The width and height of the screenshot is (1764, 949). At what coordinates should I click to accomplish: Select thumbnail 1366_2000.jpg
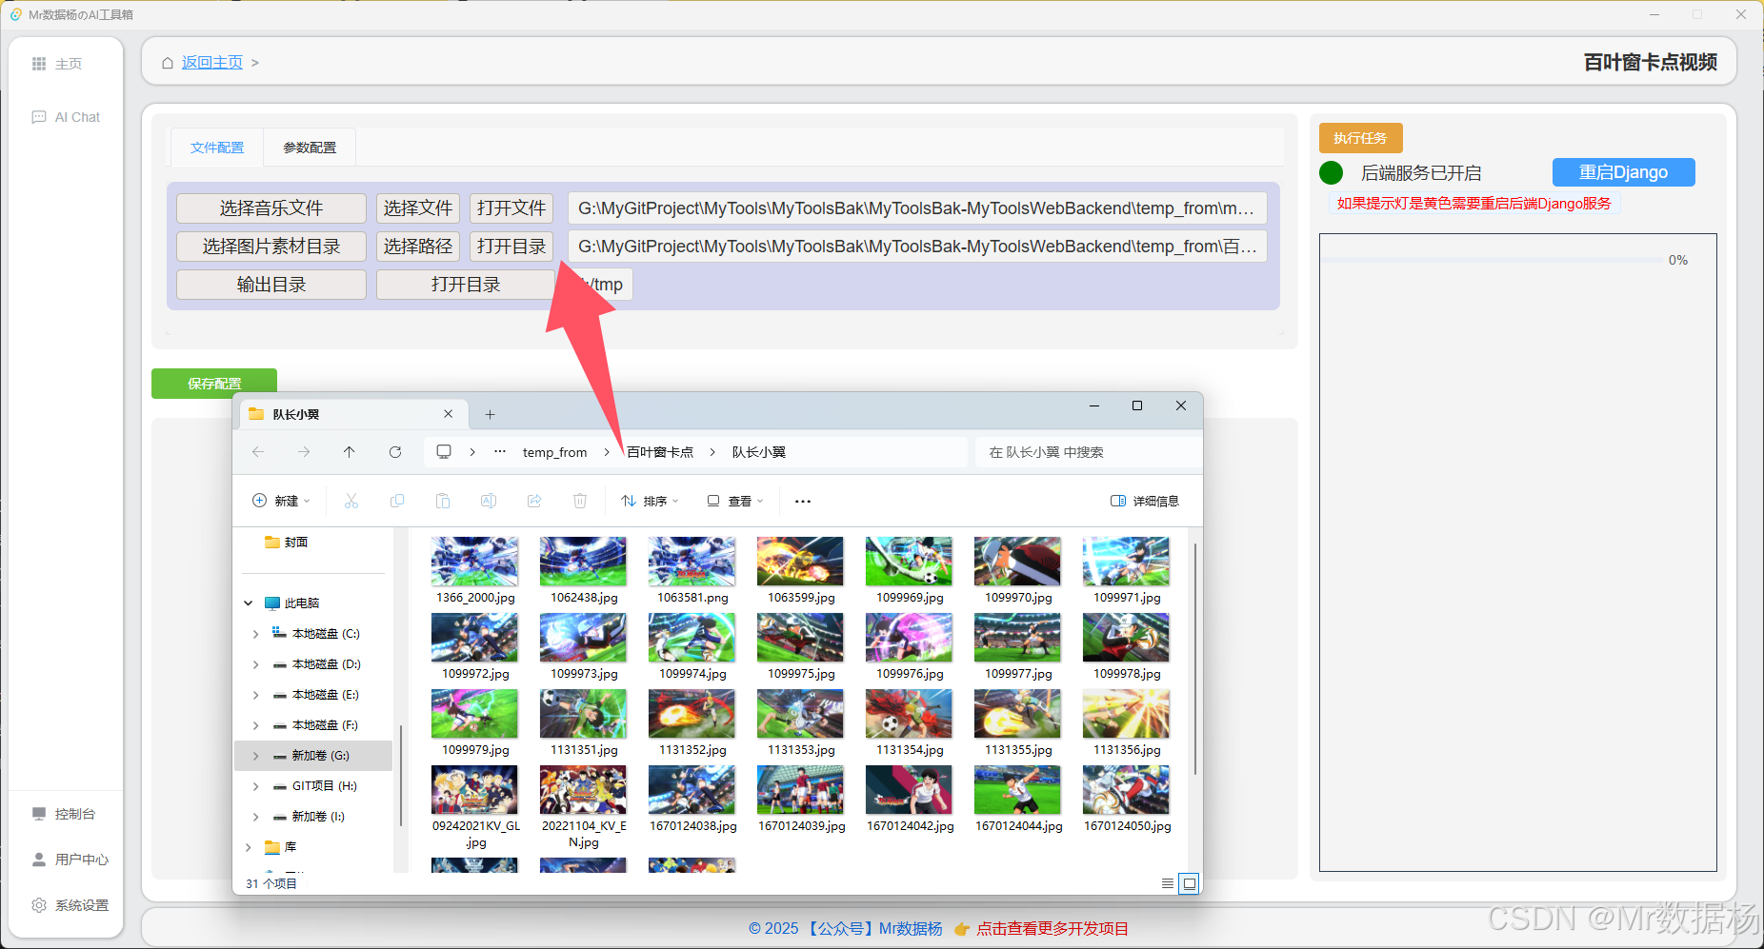tap(474, 570)
